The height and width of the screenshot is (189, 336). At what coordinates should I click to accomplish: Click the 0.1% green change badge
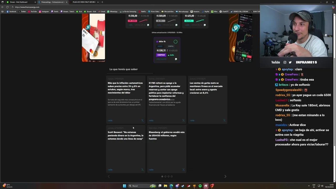189,21
